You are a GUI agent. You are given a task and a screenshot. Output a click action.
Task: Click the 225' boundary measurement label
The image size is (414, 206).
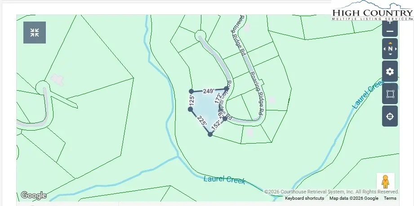[201, 122]
